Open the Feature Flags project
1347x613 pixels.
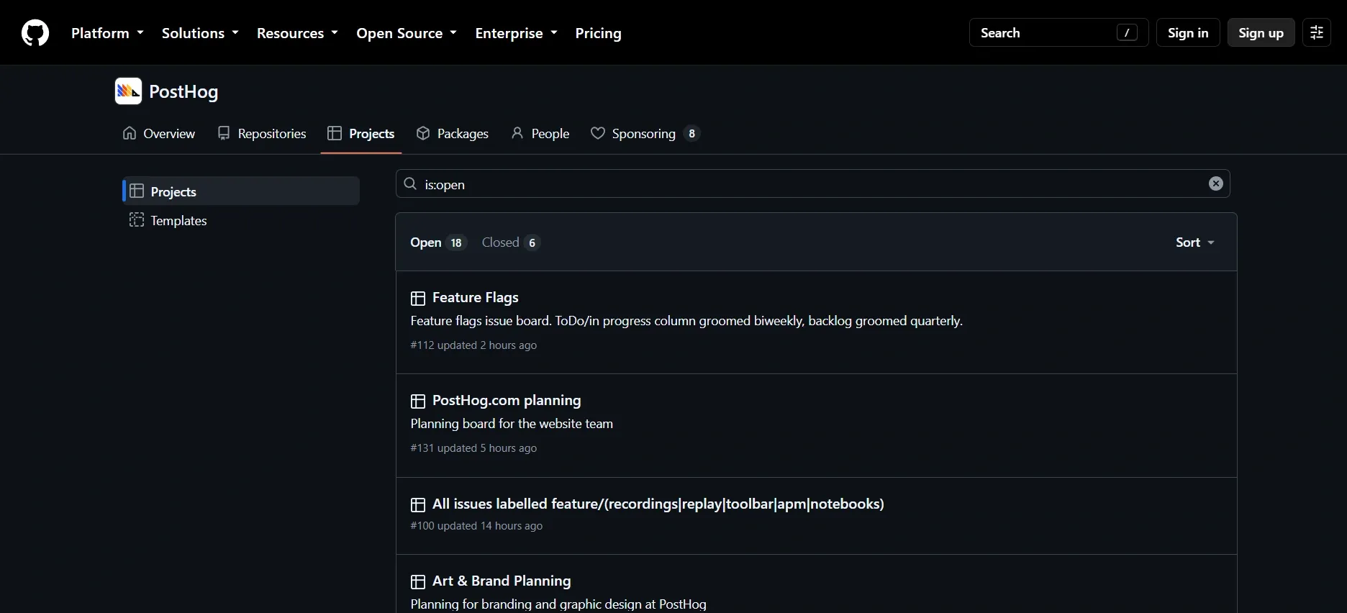coord(475,297)
